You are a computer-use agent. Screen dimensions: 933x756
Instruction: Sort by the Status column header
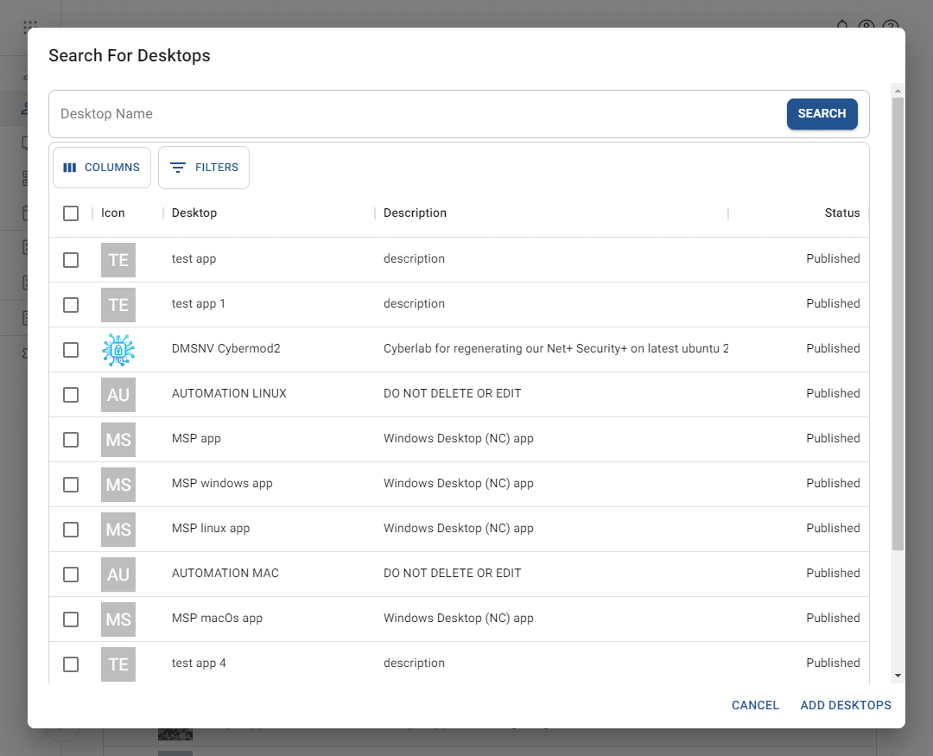point(841,213)
